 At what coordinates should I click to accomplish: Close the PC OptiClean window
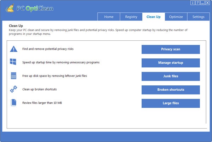pyautogui.click(x=207, y=2)
